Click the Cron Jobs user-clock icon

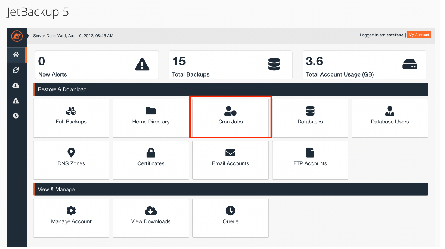point(230,111)
